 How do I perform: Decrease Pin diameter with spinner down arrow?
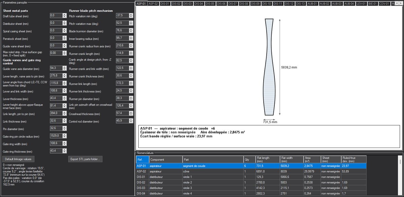tap(65, 130)
